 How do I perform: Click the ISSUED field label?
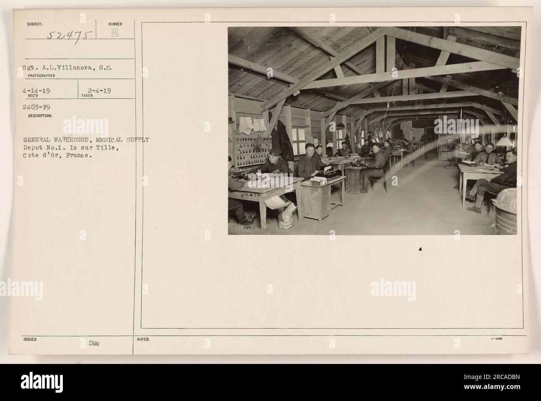point(31,339)
